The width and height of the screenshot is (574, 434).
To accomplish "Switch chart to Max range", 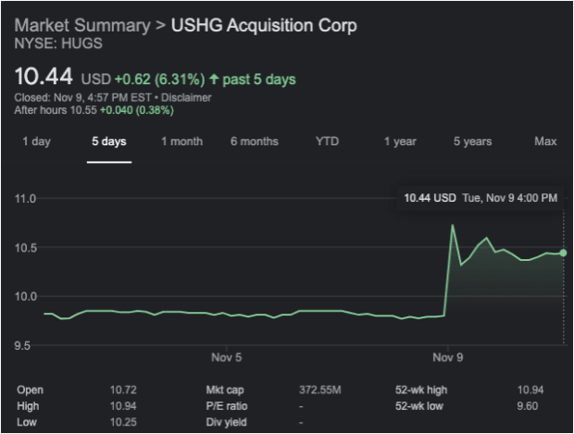I will (545, 142).
